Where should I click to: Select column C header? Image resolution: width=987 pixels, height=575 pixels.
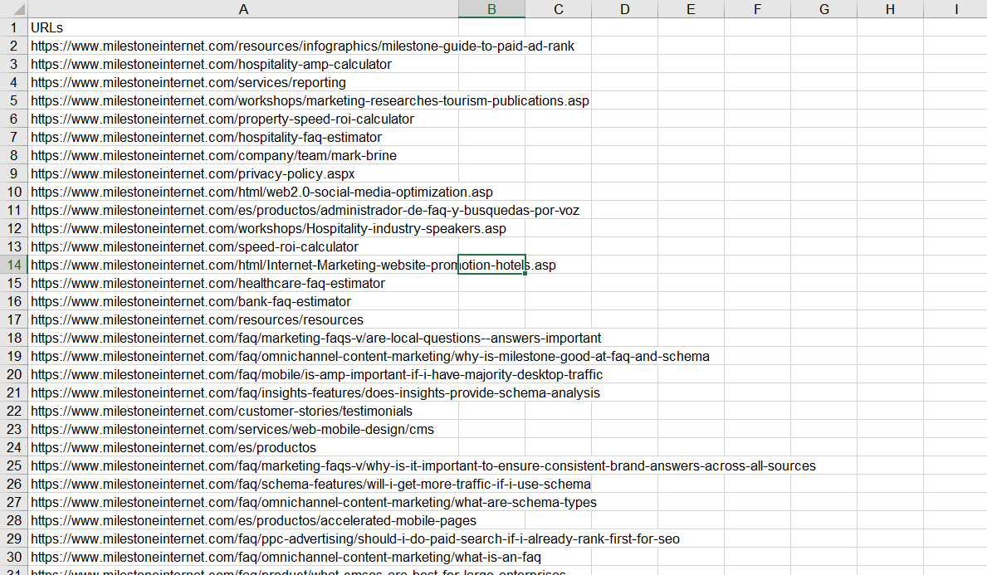[559, 9]
